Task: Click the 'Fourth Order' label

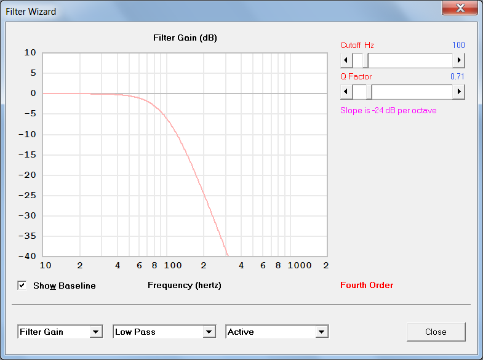Action: (367, 285)
